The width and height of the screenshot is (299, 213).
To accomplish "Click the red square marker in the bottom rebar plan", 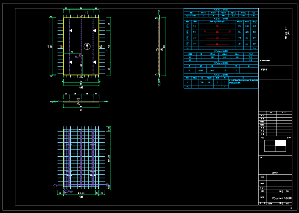I will click(x=80, y=167).
